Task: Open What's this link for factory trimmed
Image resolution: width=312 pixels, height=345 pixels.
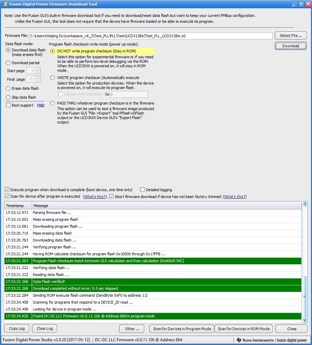Action: click(x=235, y=197)
